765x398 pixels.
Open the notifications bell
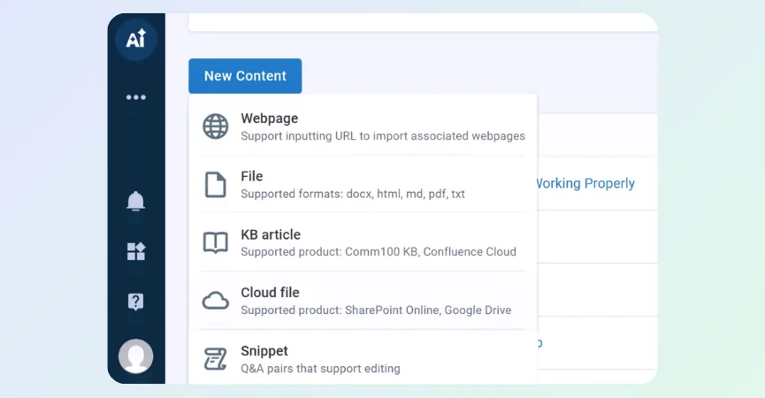(x=135, y=201)
